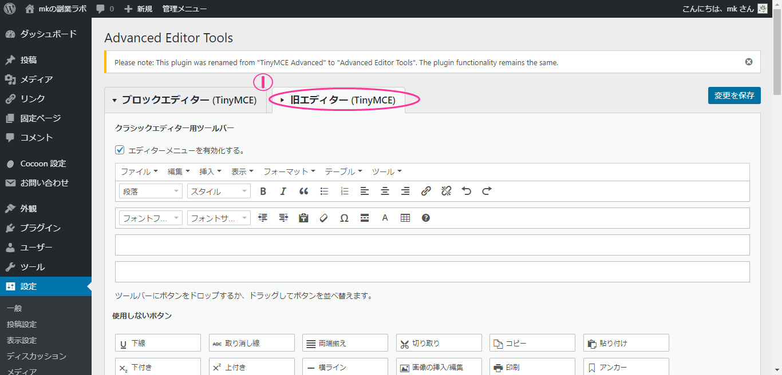The width and height of the screenshot is (782, 375).
Task: Open メディア library in the sidebar
Action: pos(46,79)
